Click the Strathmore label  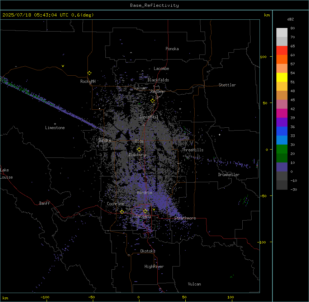[185, 218]
